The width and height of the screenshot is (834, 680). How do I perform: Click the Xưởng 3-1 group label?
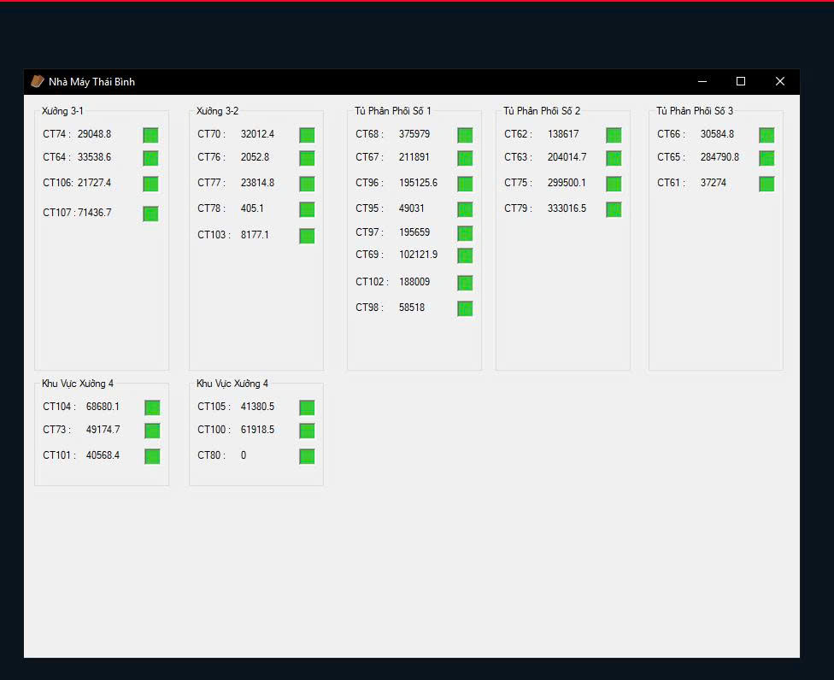point(62,111)
